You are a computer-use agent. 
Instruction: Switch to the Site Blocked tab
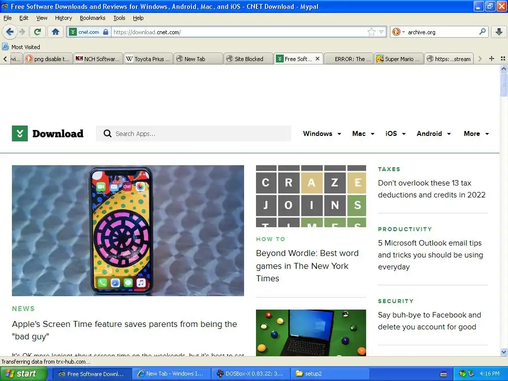coord(248,59)
